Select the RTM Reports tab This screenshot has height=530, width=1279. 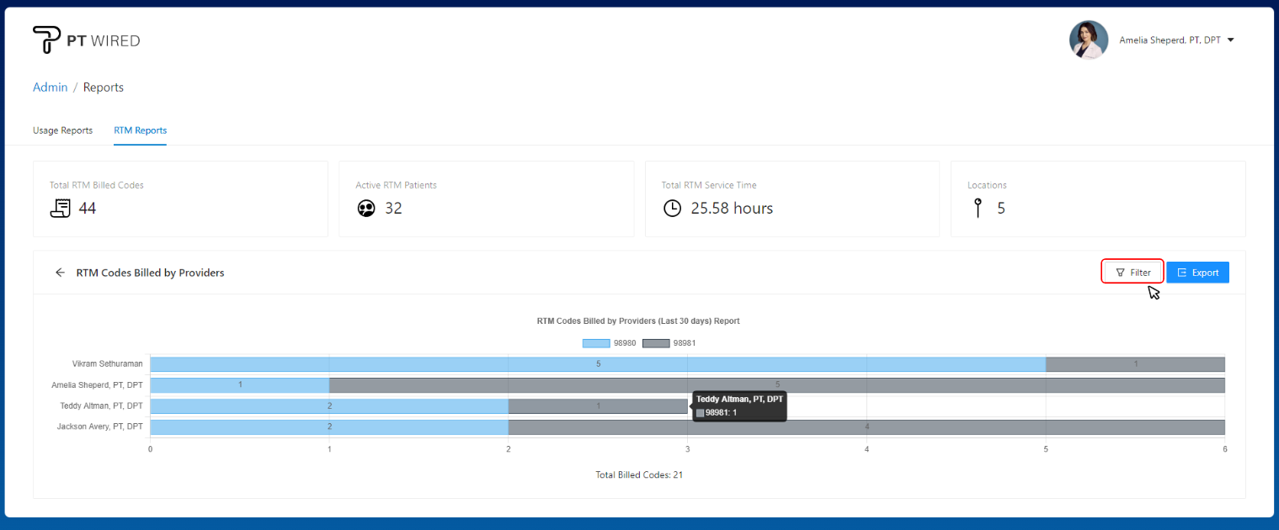[x=140, y=130]
